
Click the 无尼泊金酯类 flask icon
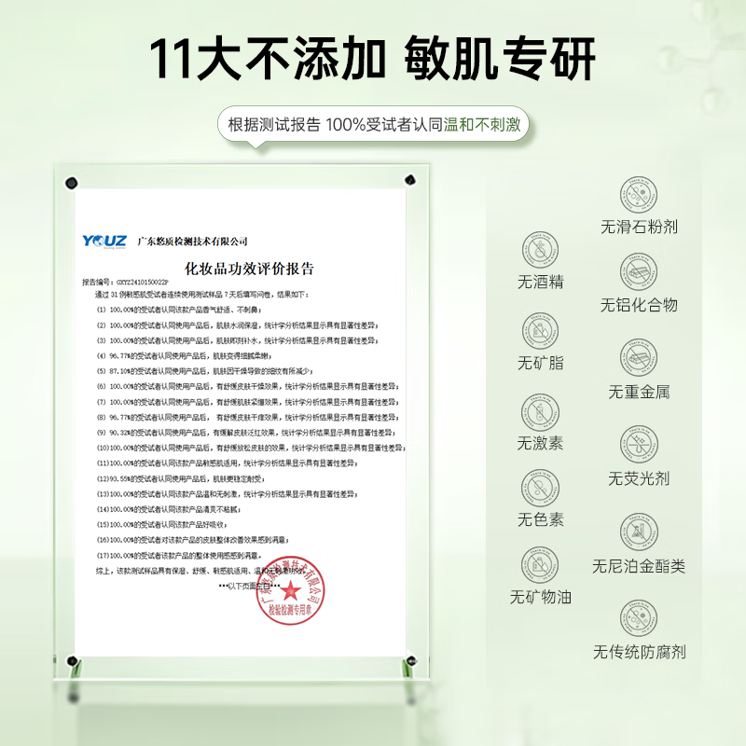tap(640, 530)
